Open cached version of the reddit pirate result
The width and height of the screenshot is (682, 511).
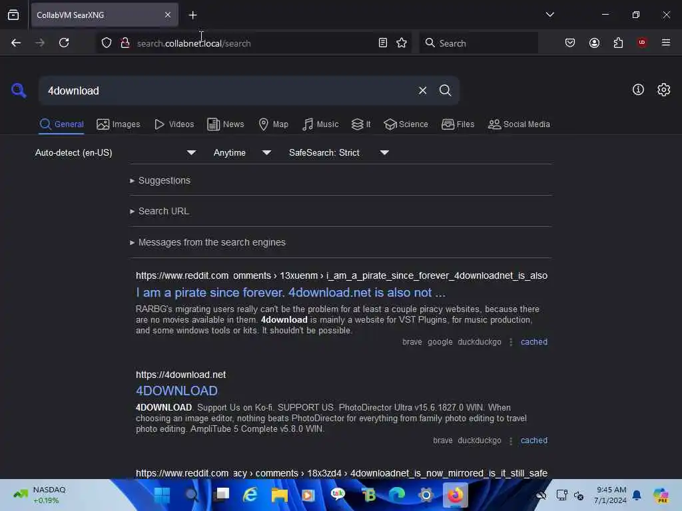534,342
